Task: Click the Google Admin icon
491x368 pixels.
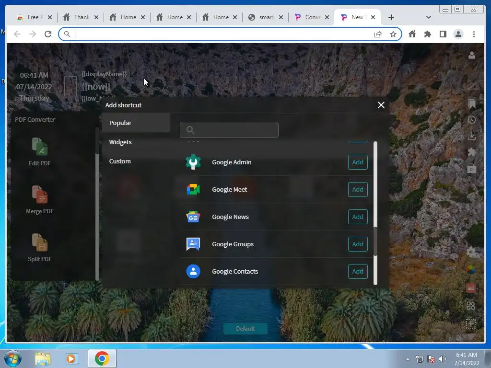Action: [x=193, y=162]
